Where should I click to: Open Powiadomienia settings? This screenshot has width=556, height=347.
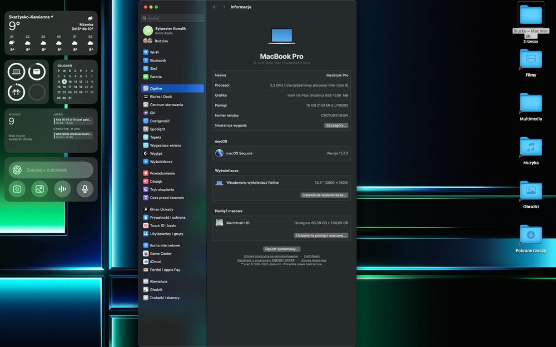172,173
